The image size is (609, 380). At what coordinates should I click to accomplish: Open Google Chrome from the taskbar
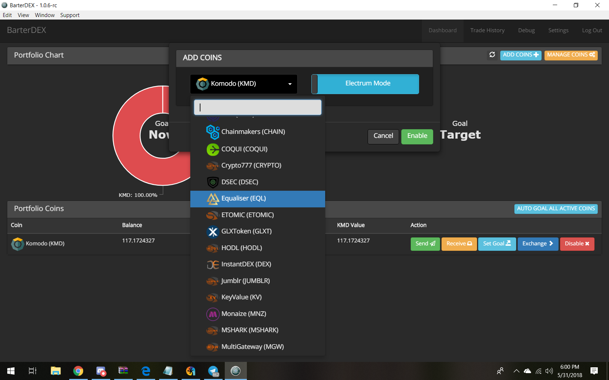(78, 371)
